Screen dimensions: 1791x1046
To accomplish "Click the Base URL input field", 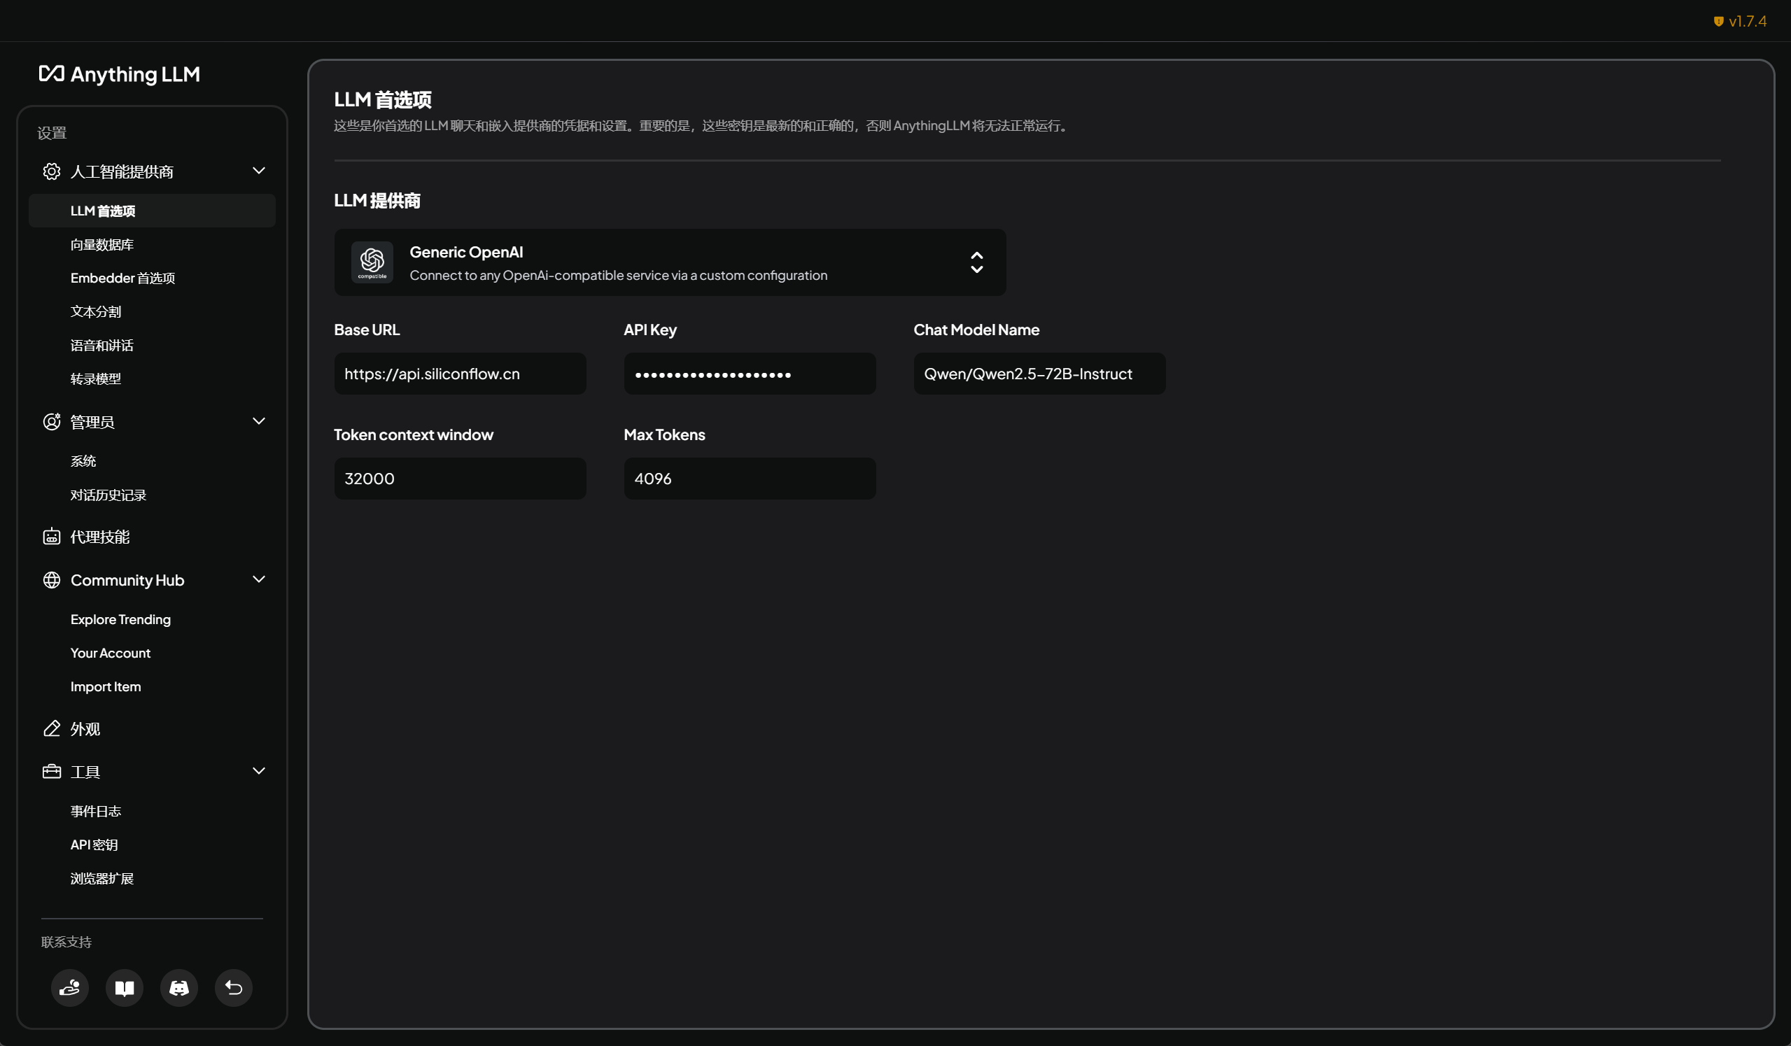I will [x=460, y=374].
